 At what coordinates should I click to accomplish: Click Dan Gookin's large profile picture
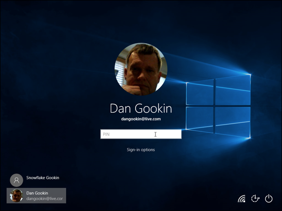(x=141, y=69)
